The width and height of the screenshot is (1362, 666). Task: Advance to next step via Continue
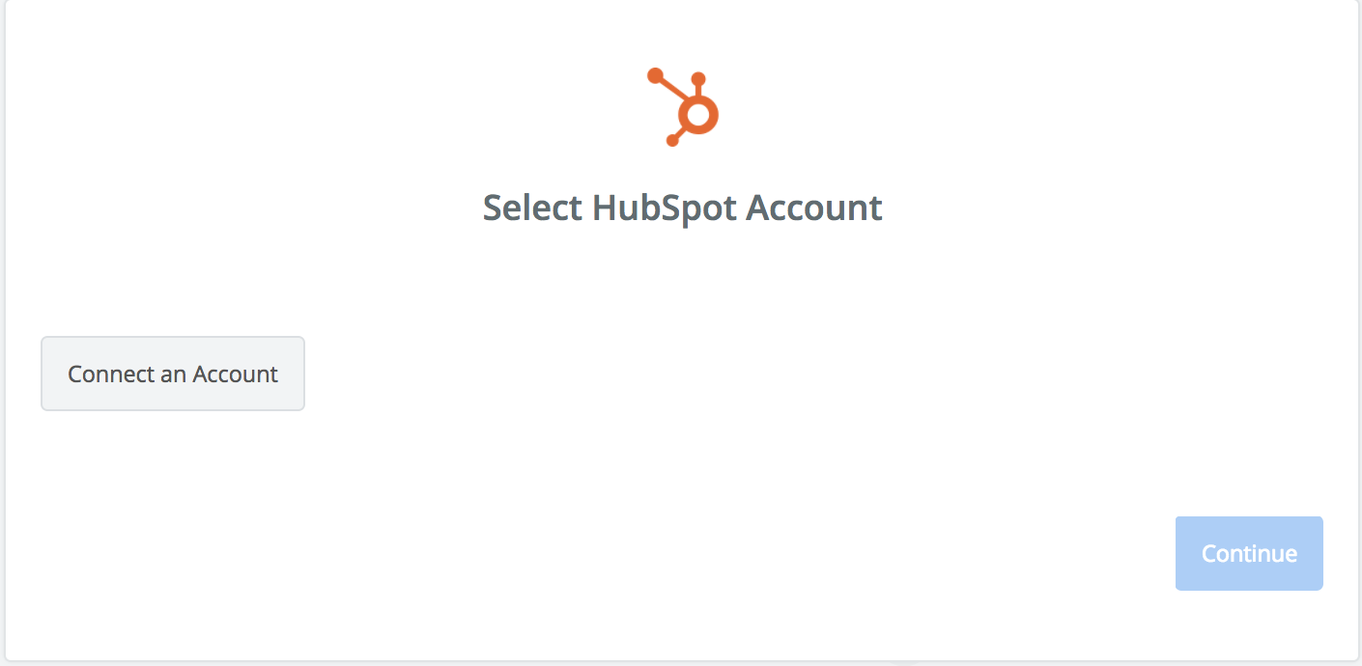coord(1249,553)
